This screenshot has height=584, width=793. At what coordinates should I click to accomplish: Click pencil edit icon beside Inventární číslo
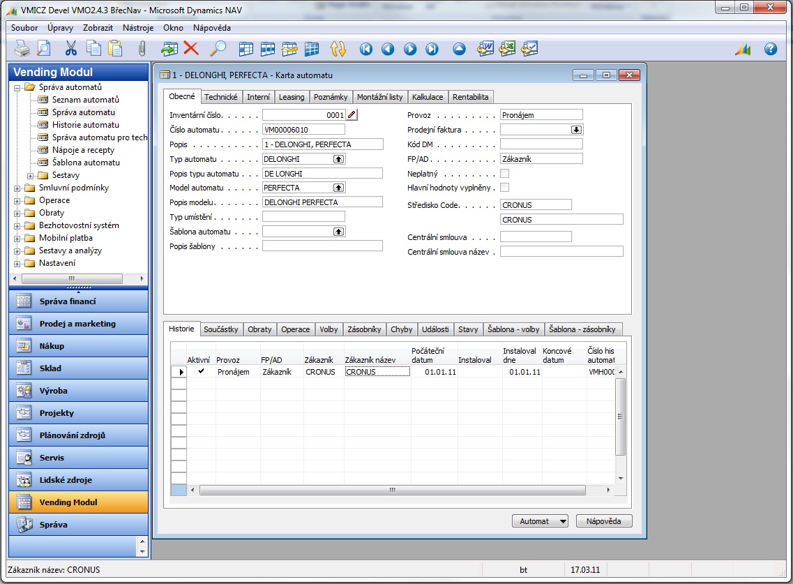pos(352,115)
